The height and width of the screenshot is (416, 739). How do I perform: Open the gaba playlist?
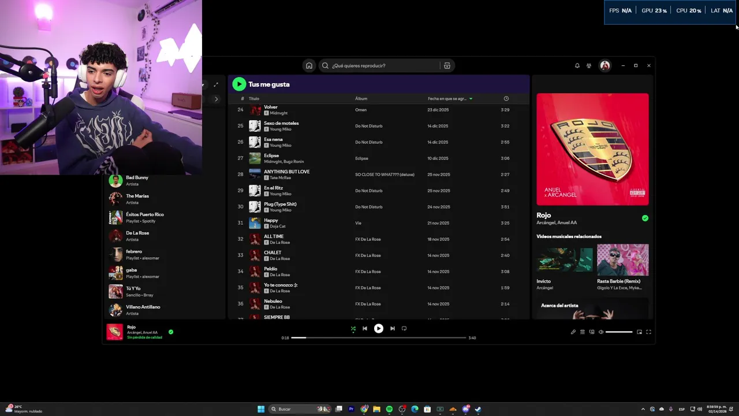[x=165, y=273]
